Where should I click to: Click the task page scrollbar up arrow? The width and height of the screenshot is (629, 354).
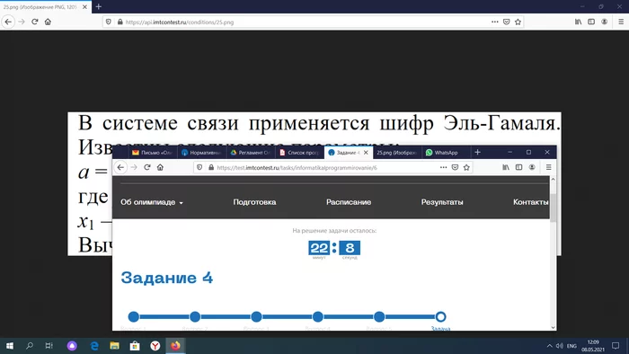point(553,179)
